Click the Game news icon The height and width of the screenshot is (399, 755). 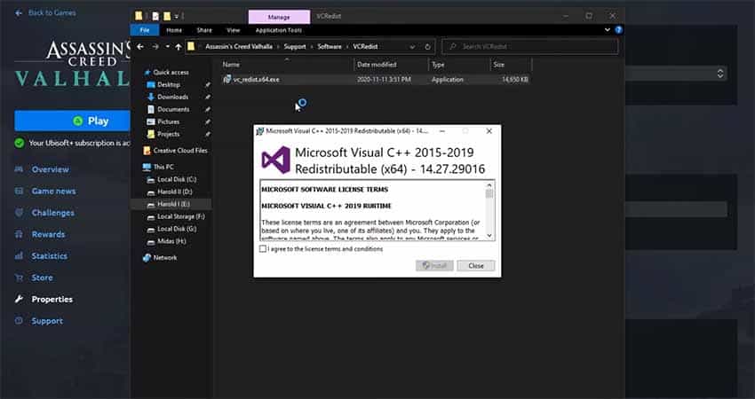point(19,191)
